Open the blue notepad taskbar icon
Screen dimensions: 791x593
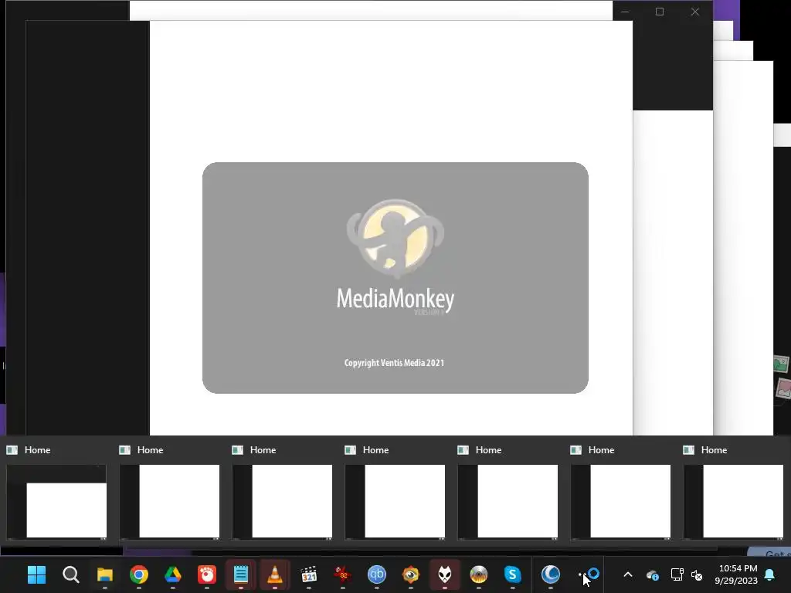(241, 574)
